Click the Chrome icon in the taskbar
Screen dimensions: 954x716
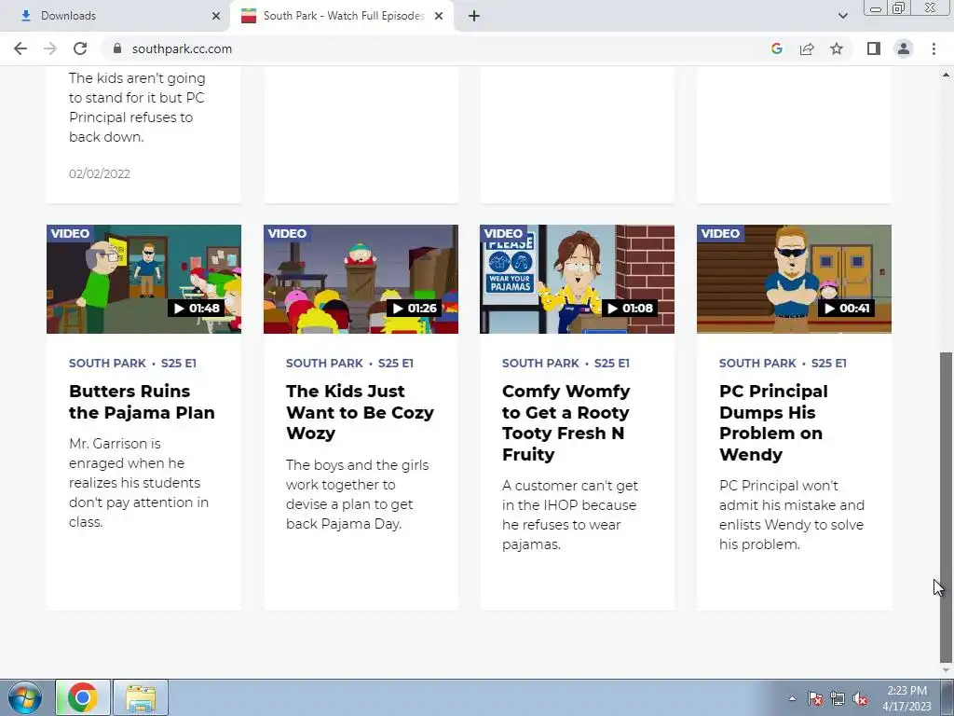[x=83, y=697]
